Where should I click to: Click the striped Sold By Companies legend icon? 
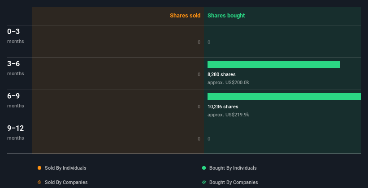click(39, 182)
